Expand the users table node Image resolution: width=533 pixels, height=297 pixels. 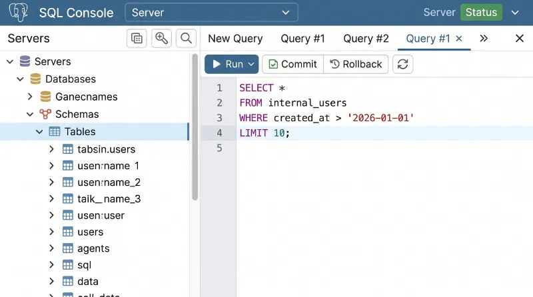(x=52, y=232)
